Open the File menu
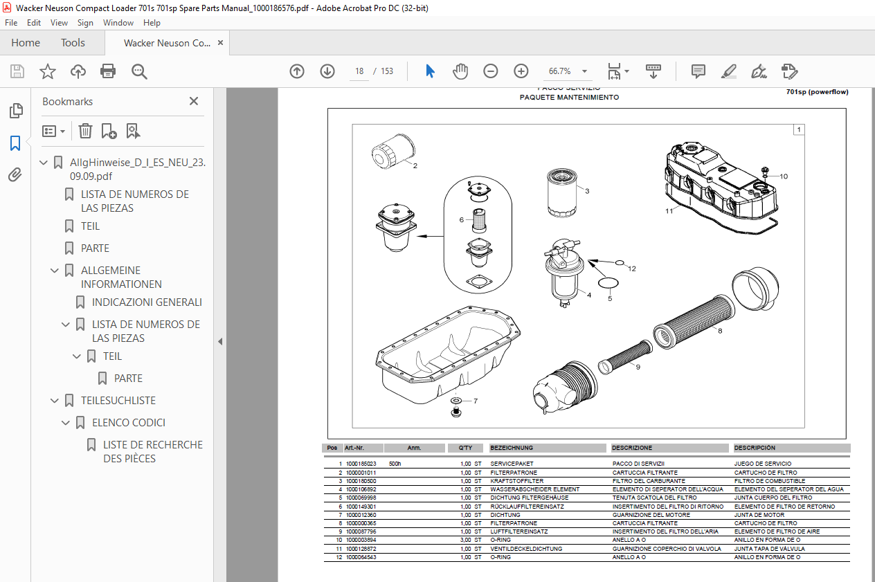 click(11, 23)
